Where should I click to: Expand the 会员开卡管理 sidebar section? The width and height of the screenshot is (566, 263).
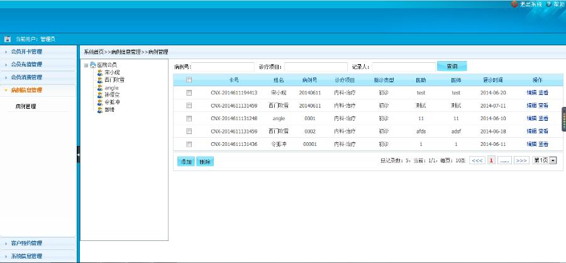click(x=26, y=52)
